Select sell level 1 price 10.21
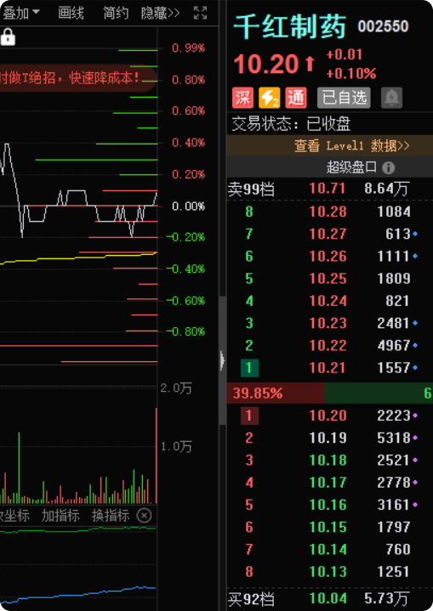The image size is (433, 611). [327, 367]
